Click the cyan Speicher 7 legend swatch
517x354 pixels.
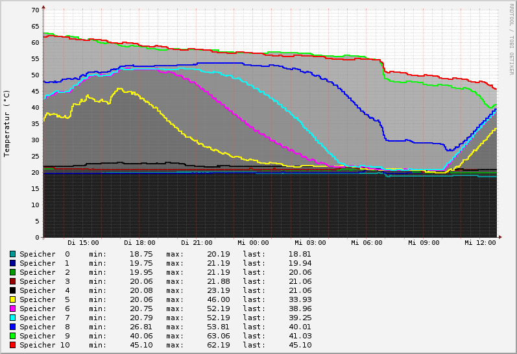point(12,318)
